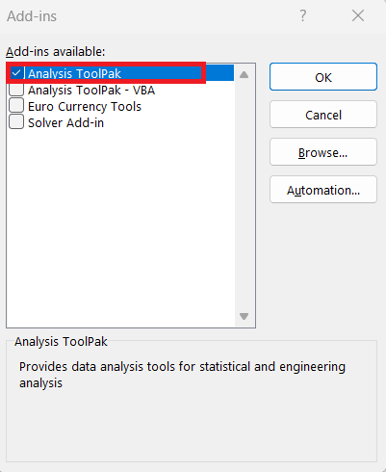Uncheck the Analysis ToolPak checkbox
Screen dimensions: 386x472
tap(16, 73)
